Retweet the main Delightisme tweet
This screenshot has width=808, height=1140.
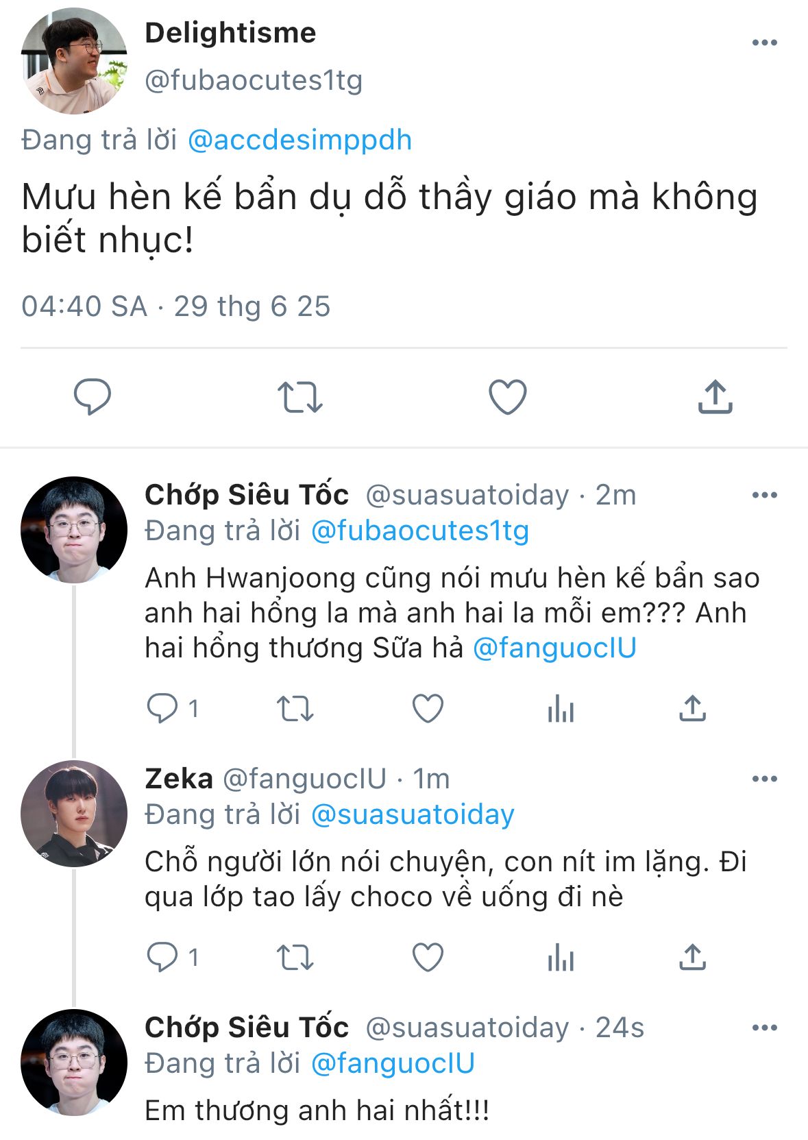299,397
